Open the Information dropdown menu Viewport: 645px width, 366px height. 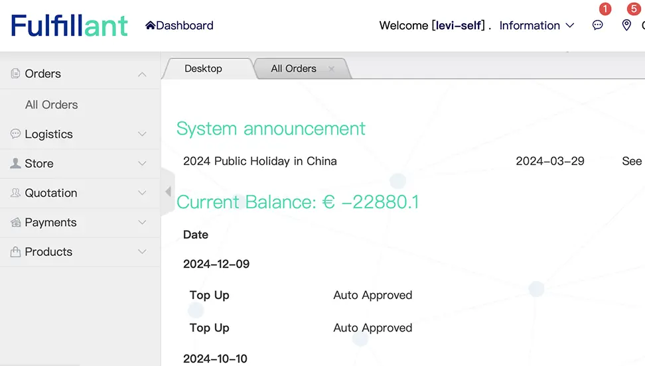pyautogui.click(x=536, y=26)
